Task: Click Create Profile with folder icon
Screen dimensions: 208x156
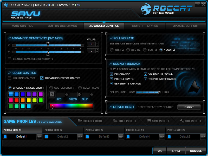Action: coord(90,121)
